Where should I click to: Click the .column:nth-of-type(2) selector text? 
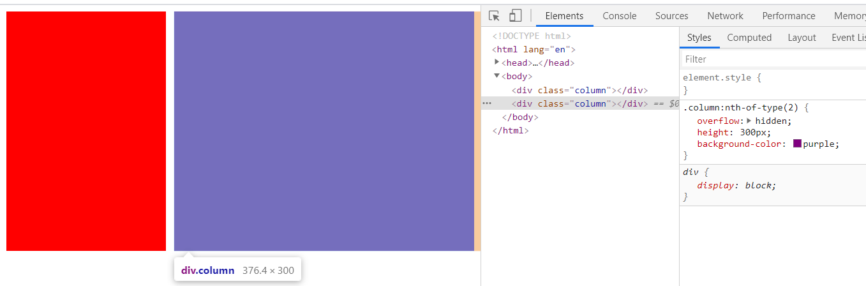coord(739,107)
